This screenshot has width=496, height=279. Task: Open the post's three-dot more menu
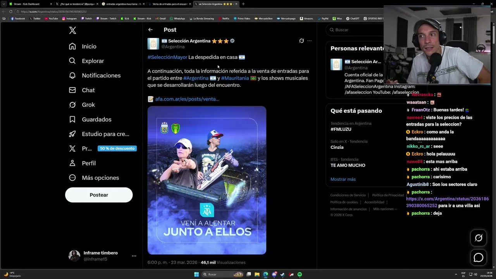[309, 41]
